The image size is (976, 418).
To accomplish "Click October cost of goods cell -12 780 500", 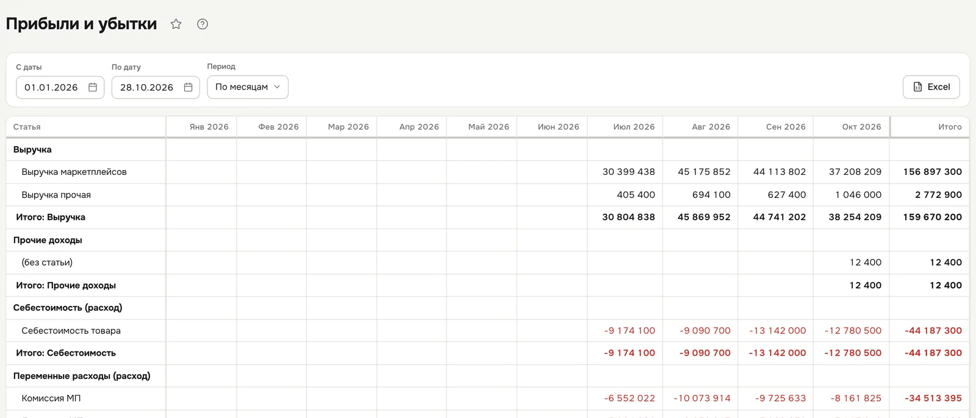I will [853, 331].
